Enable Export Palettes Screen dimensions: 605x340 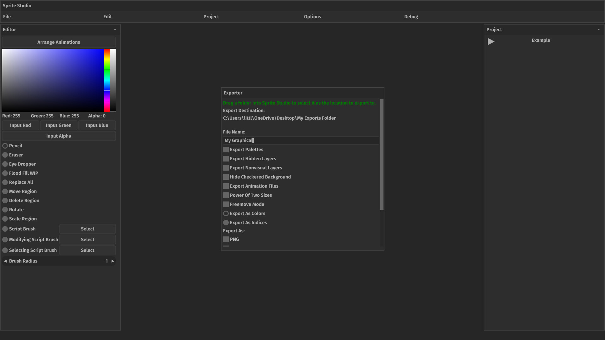pyautogui.click(x=226, y=149)
